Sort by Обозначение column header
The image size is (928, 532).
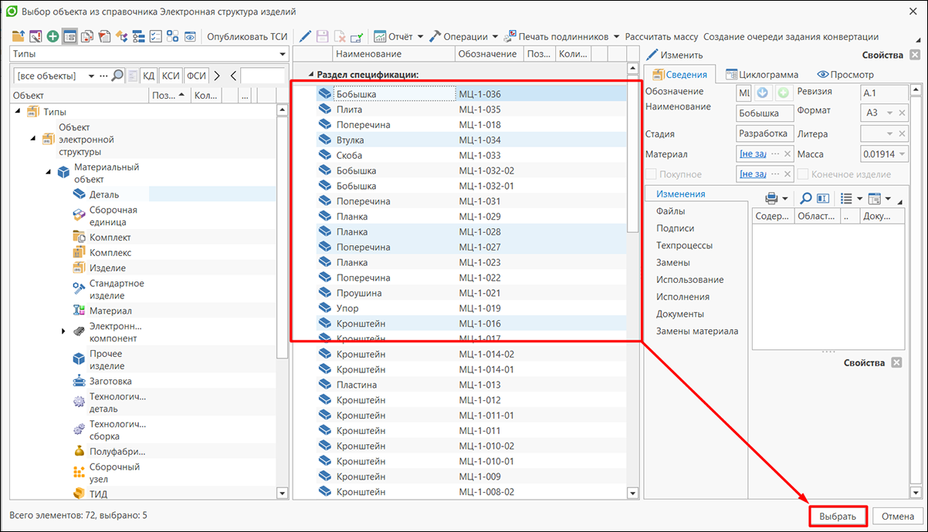coord(487,54)
